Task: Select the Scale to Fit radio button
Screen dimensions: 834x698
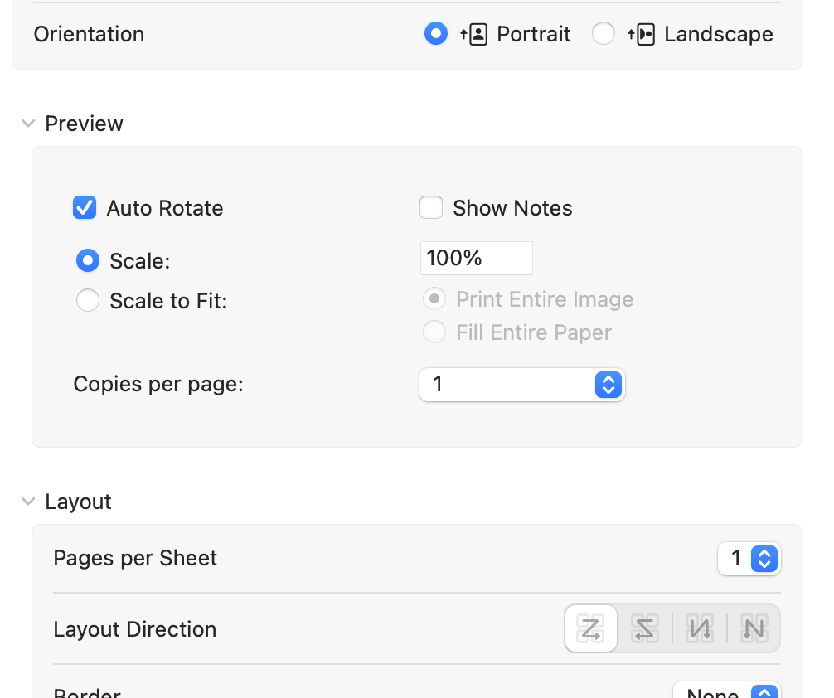Action: [x=88, y=300]
